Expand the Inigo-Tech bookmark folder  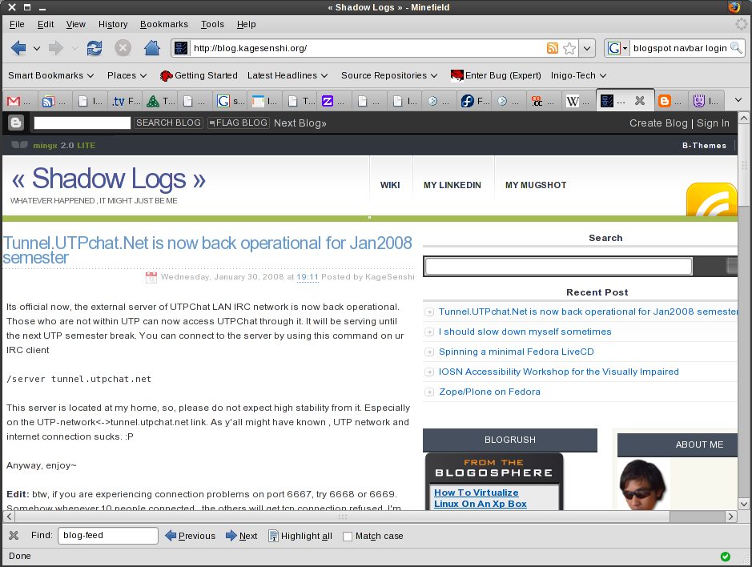(x=578, y=75)
